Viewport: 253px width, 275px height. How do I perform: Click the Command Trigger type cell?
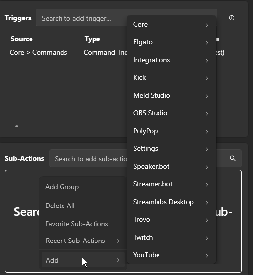[105, 52]
